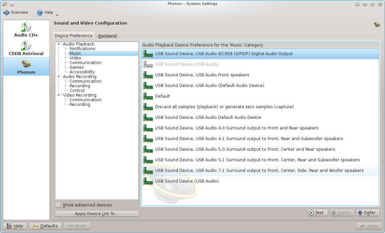Click the sound card icon for 7.1 Surround
385x233 pixels.
tap(148, 170)
